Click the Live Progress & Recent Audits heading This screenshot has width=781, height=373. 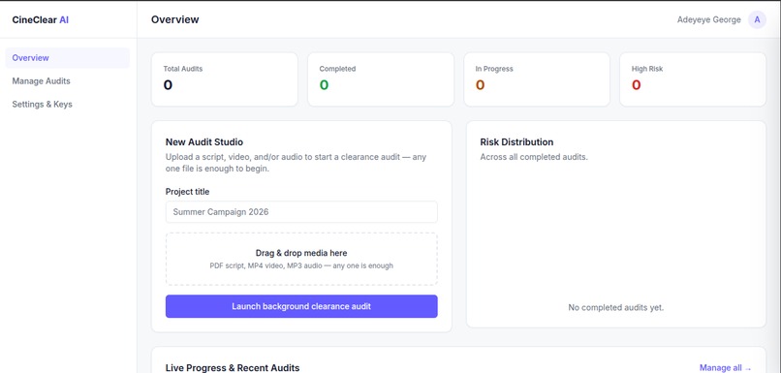point(233,368)
